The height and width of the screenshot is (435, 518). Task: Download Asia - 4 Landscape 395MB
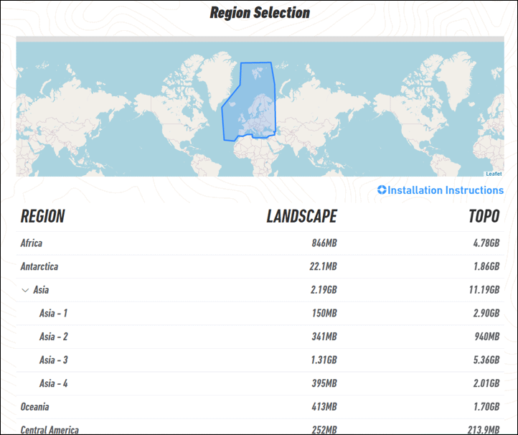[x=324, y=383]
